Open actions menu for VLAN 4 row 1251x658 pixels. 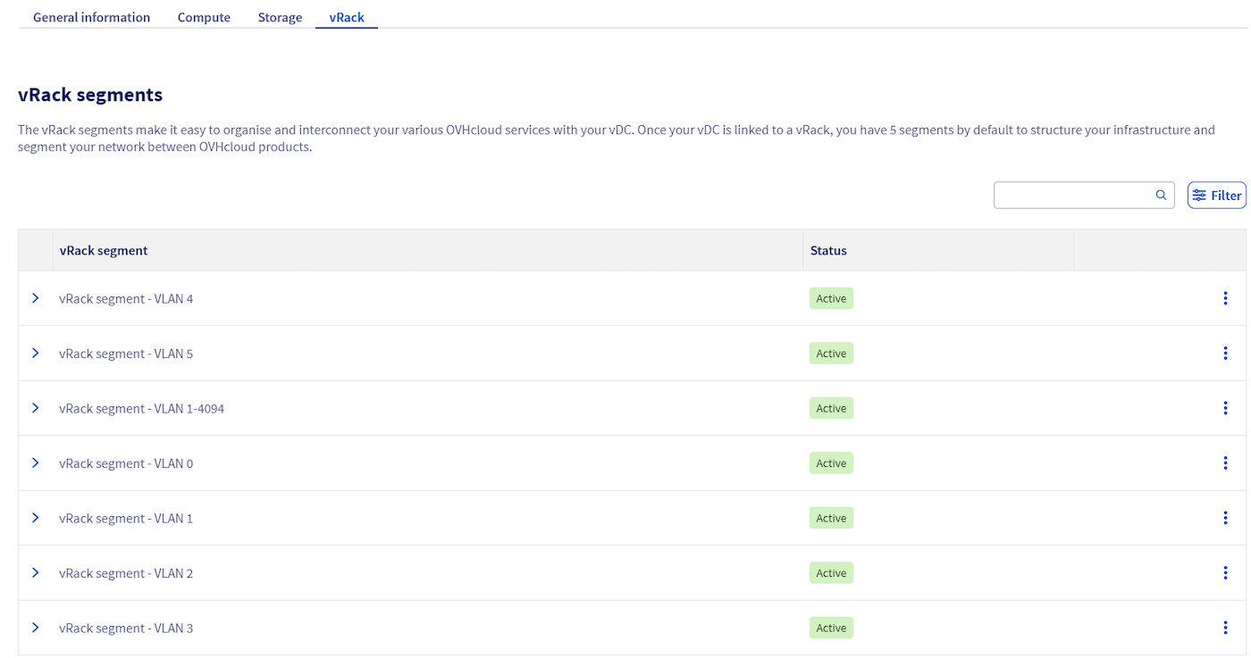click(x=1225, y=298)
